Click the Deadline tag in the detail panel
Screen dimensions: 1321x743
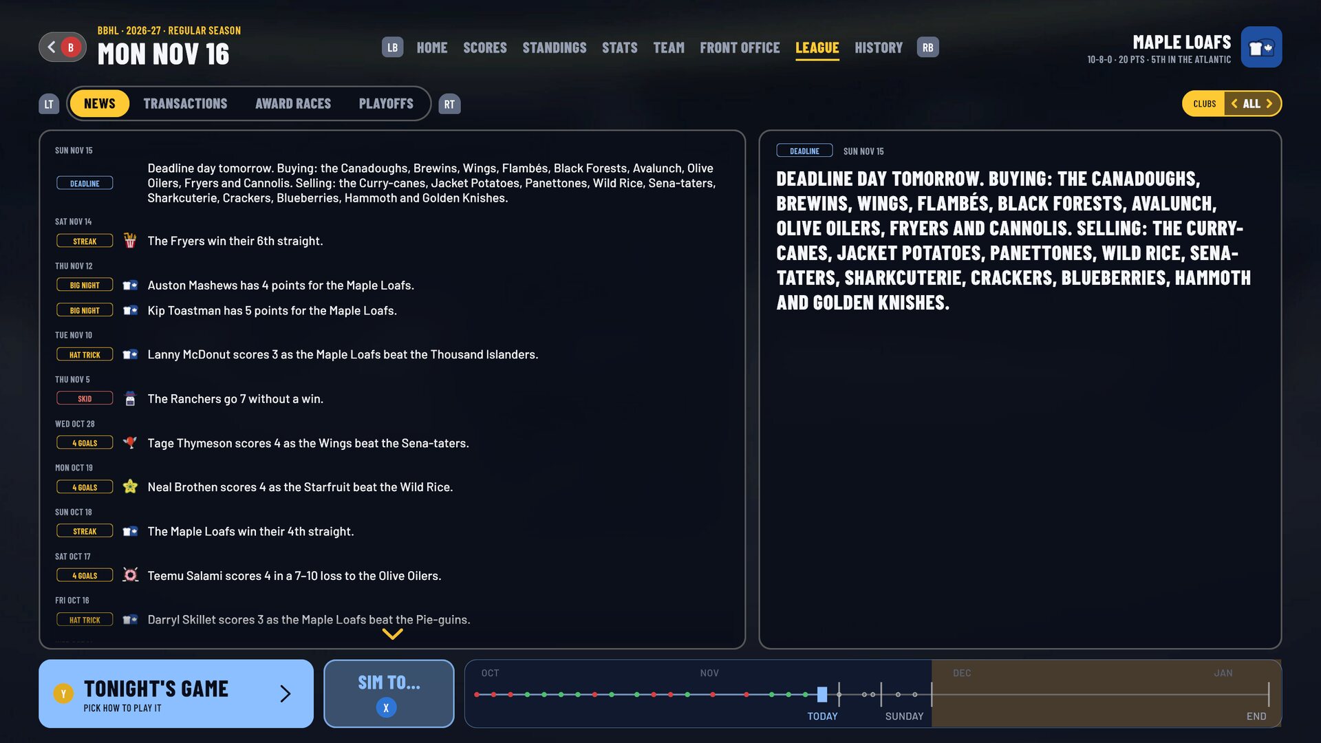pyautogui.click(x=804, y=151)
